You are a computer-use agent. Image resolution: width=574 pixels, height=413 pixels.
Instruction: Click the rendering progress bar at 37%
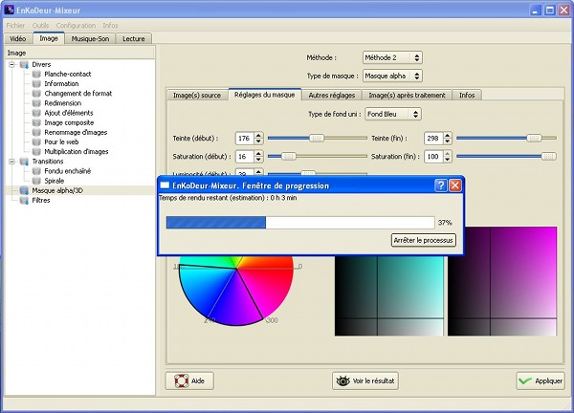[300, 223]
